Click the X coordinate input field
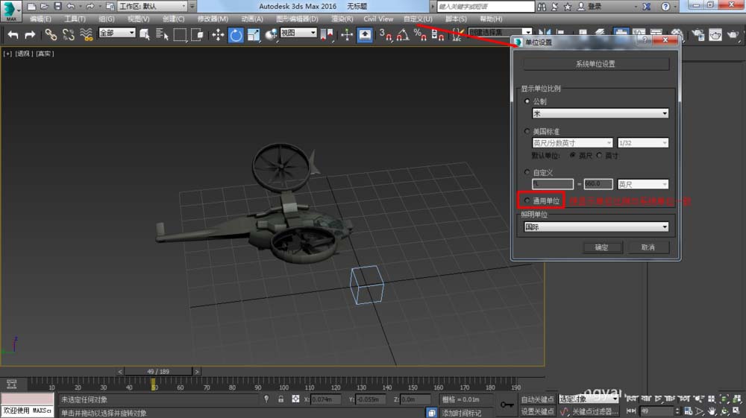 pyautogui.click(x=325, y=400)
